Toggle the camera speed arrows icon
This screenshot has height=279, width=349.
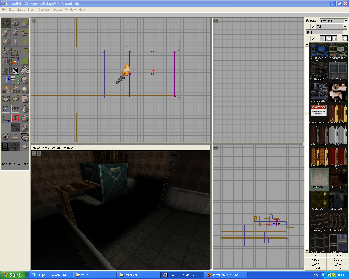point(16,137)
